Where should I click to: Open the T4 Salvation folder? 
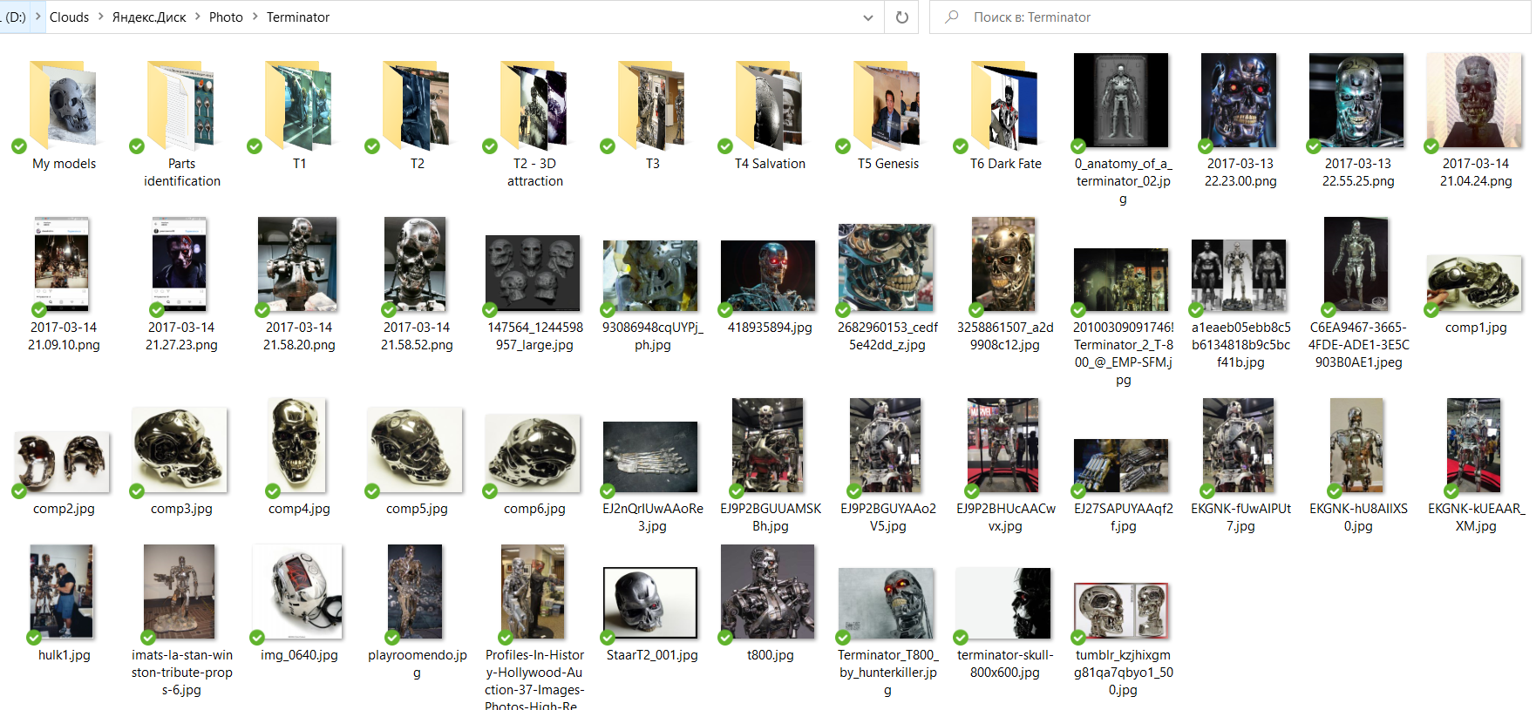coord(770,105)
